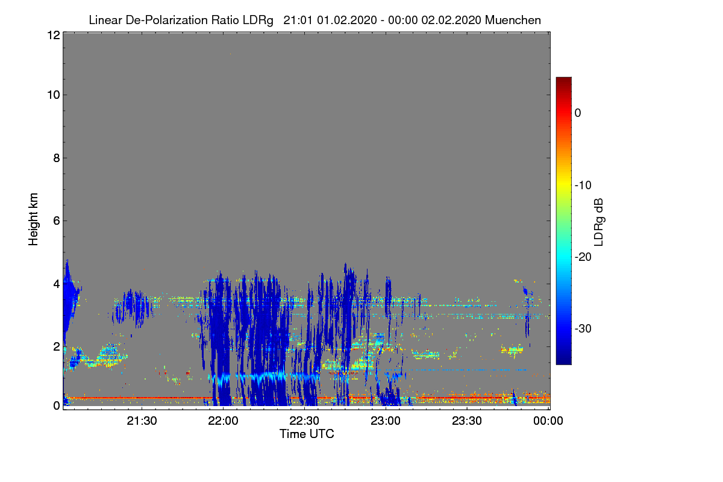Click the 23:00 time tick label
This screenshot has height=482, width=723.
click(386, 421)
